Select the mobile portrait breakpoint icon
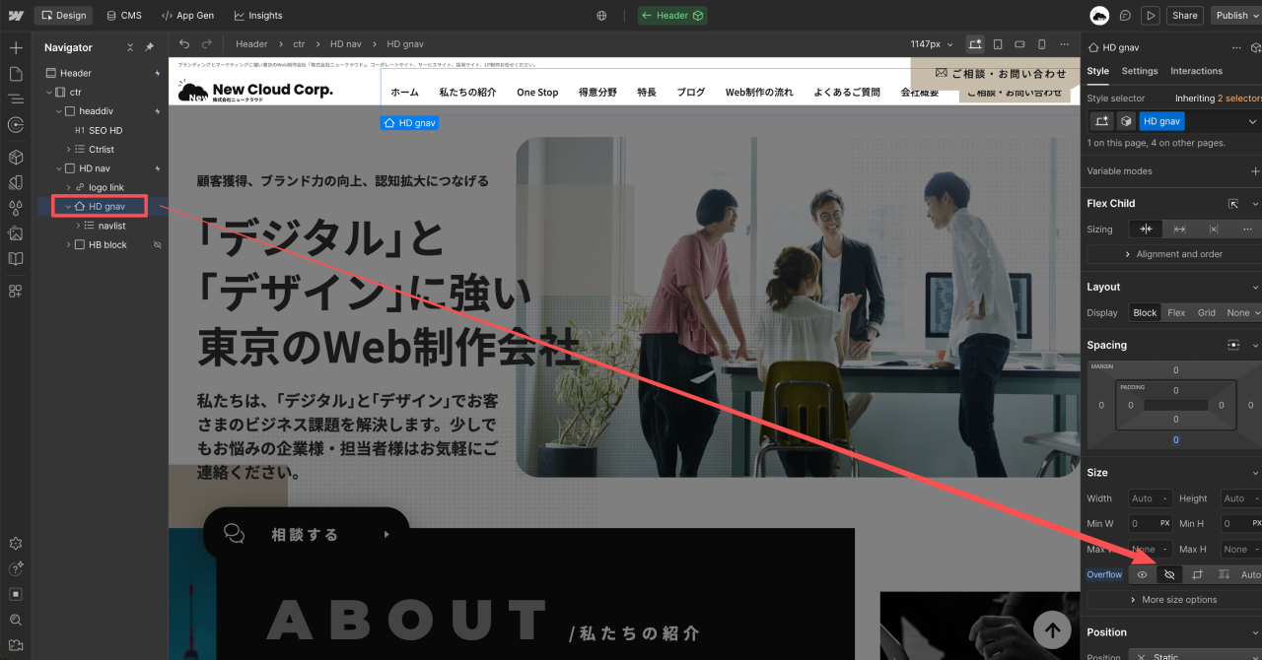 click(1041, 44)
